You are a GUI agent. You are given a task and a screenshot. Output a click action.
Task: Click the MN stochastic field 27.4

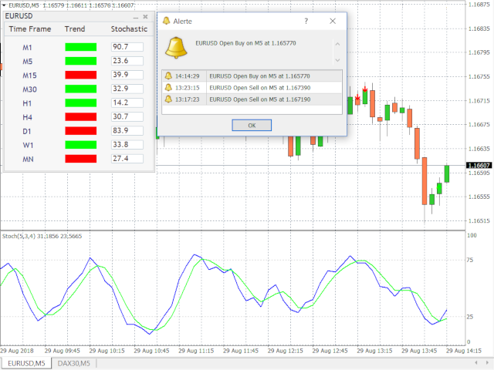[127, 159]
